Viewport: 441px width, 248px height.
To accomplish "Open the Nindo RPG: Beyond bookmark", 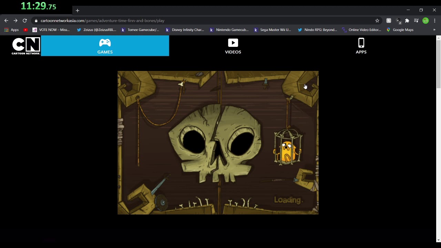I will tap(317, 30).
